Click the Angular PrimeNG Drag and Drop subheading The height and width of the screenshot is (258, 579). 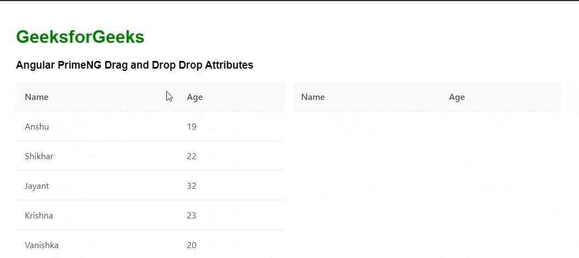coord(134,65)
